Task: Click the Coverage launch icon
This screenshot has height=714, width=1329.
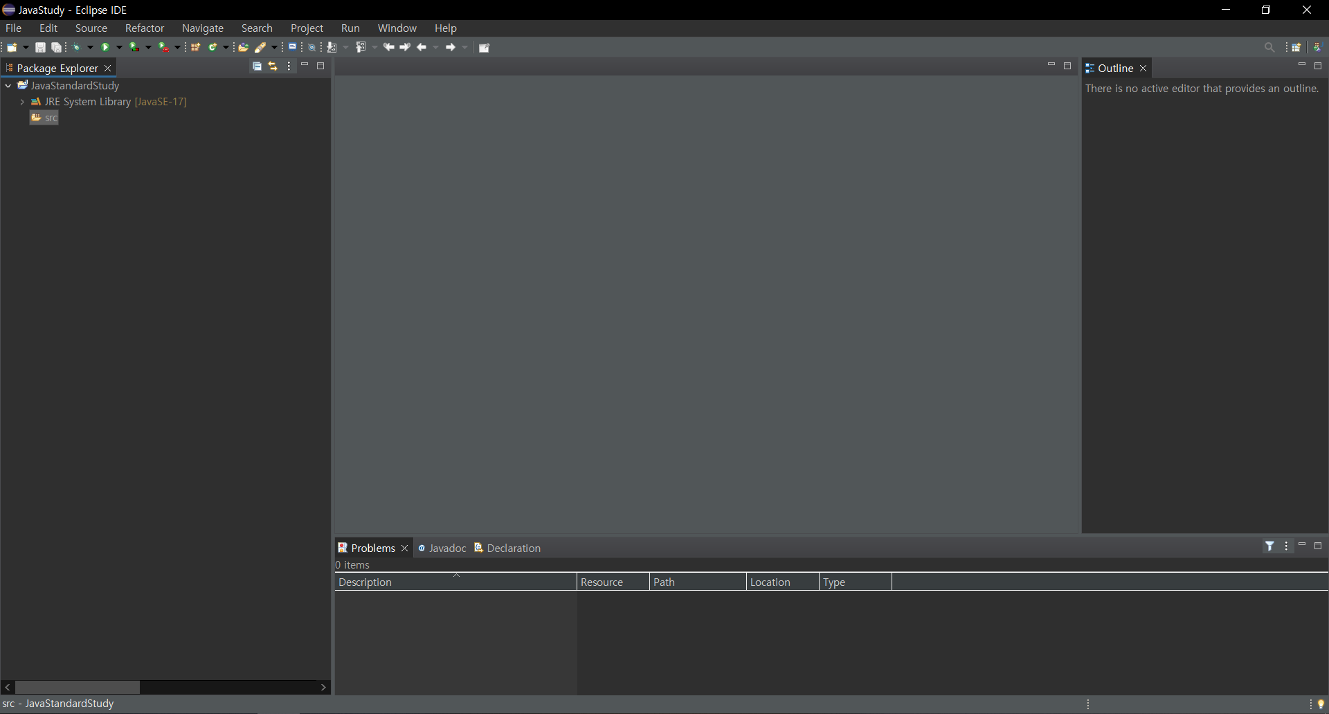Action: click(x=134, y=48)
